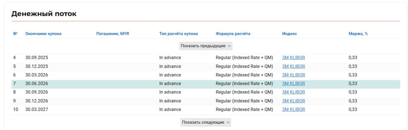Click the Формула расчёта column header

(x=233, y=34)
